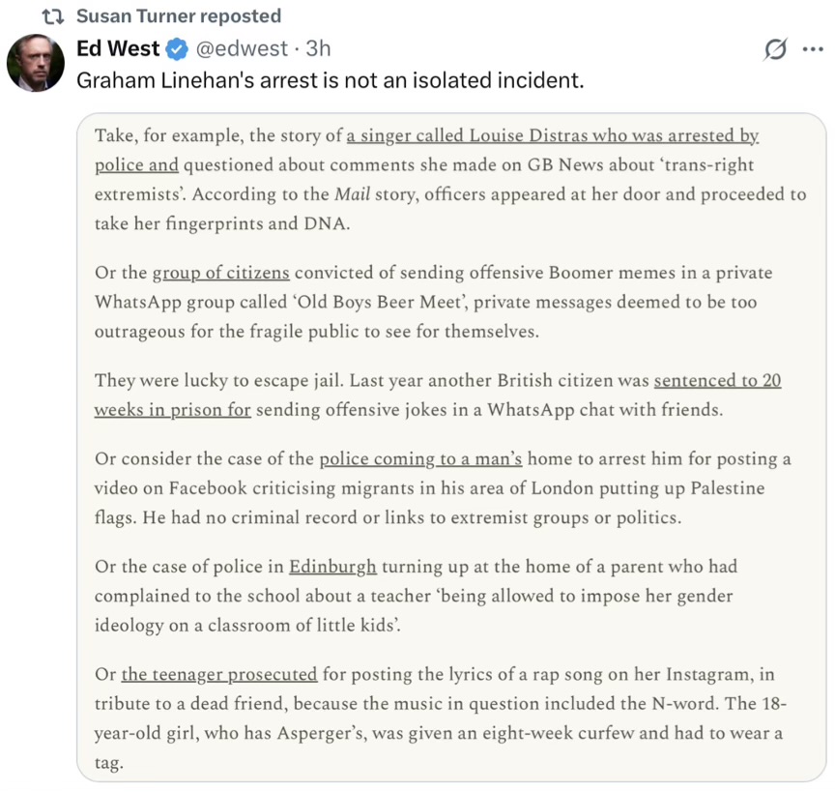Click the @edwest handle
Screen dimensions: 835x792
pyautogui.click(x=242, y=49)
